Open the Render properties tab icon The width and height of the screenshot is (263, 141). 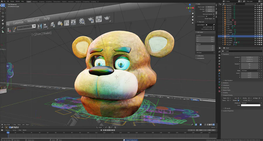(x=219, y=55)
